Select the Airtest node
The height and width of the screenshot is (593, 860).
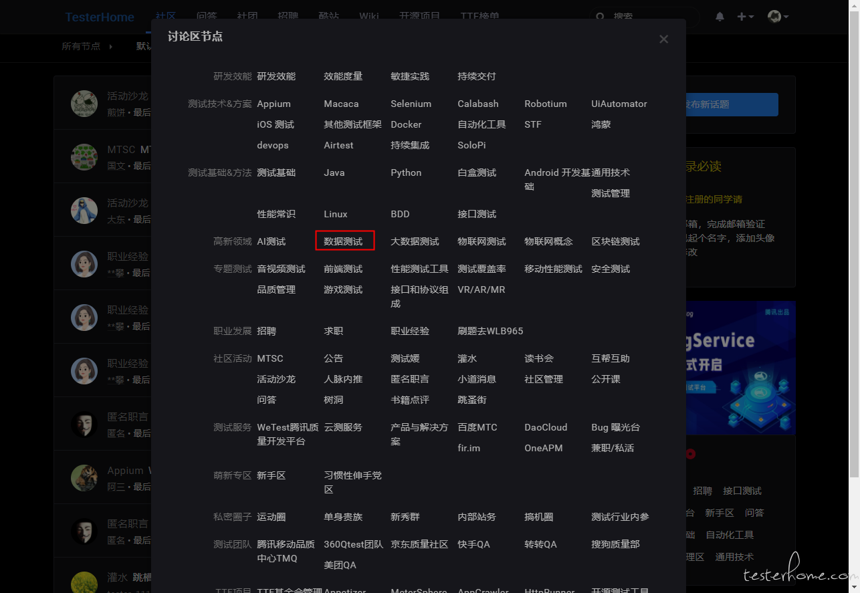[338, 145]
